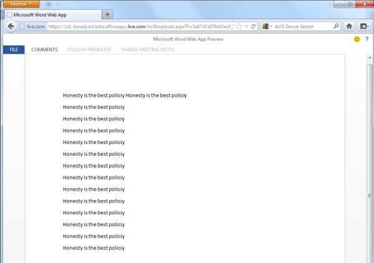Open the bookmarks toolbar icon beside home
Screen dimensions: 374x263
pos(364,26)
